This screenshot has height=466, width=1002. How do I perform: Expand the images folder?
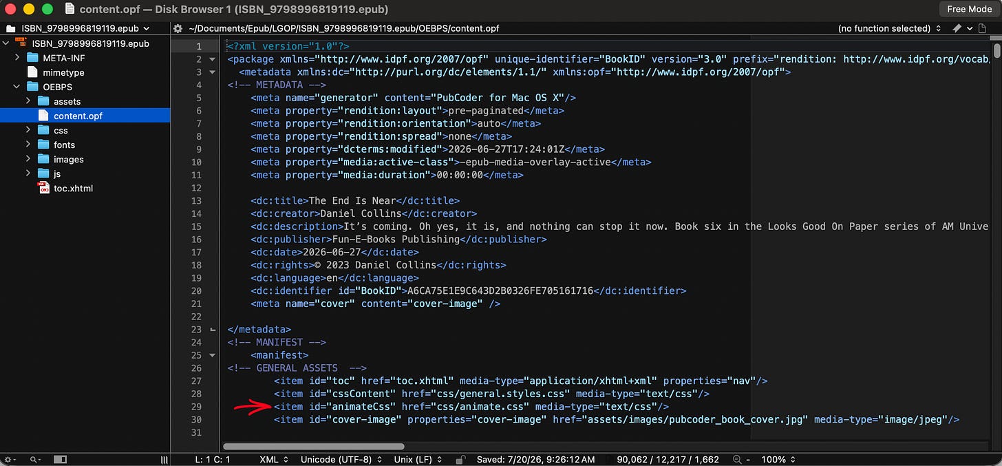click(x=28, y=159)
